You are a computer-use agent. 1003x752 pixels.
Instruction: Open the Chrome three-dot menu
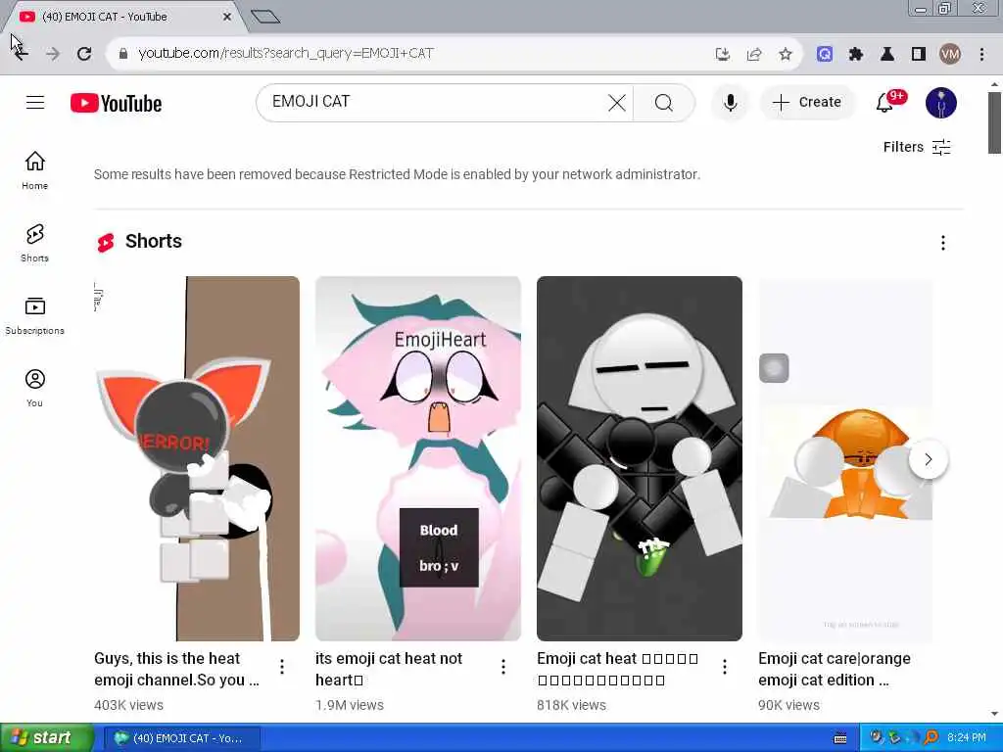click(x=981, y=55)
